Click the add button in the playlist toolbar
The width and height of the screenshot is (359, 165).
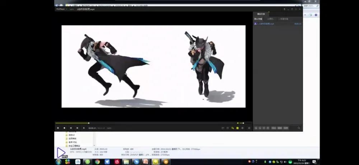click(x=256, y=128)
